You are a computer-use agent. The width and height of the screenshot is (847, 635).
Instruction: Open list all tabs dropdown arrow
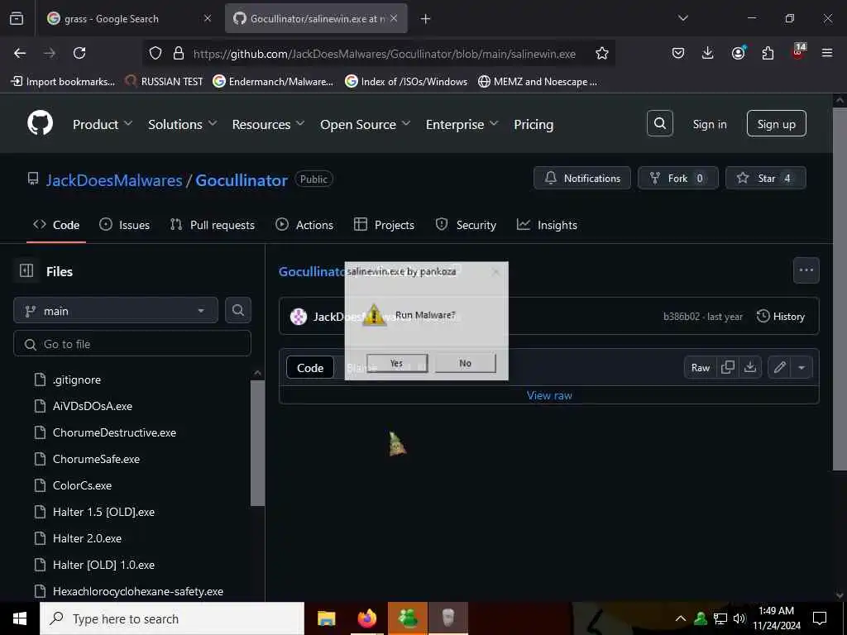pos(682,18)
